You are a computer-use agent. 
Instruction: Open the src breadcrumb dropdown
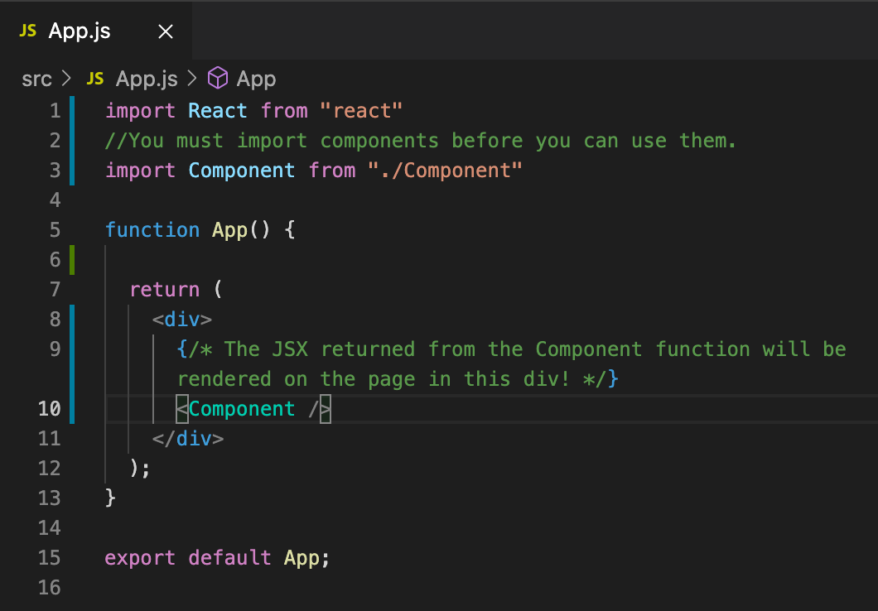[36, 78]
